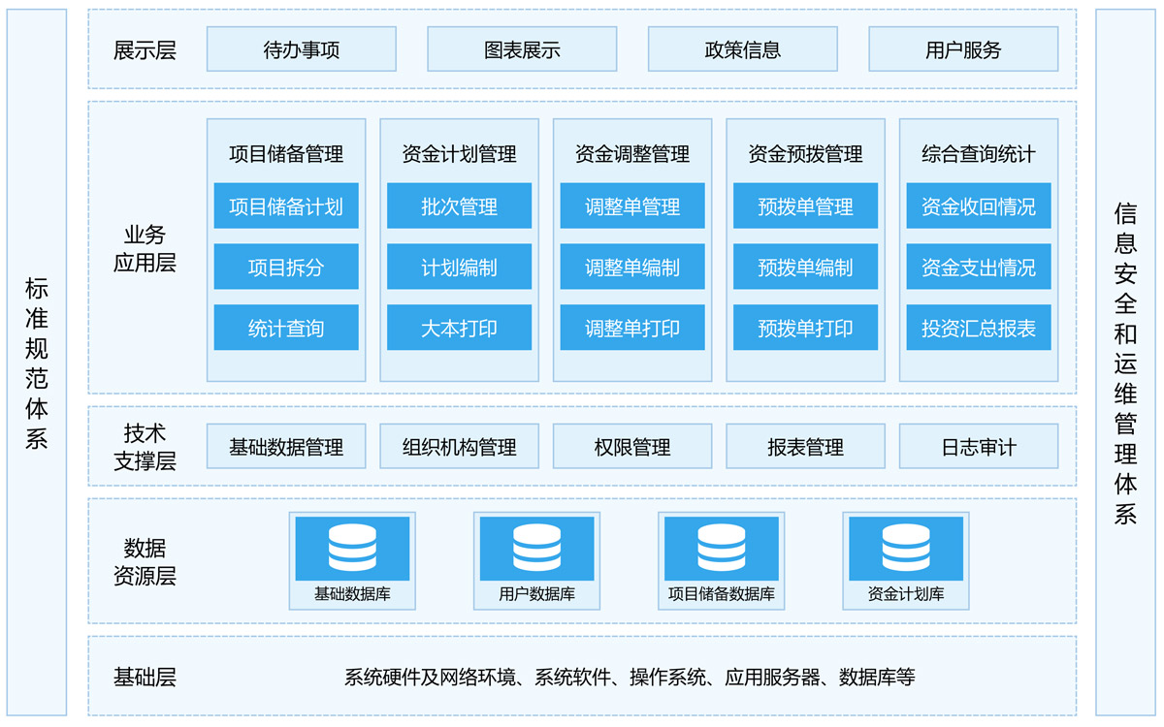The width and height of the screenshot is (1164, 727).
Task: Open the 调整单编制 module
Action: tap(632, 268)
